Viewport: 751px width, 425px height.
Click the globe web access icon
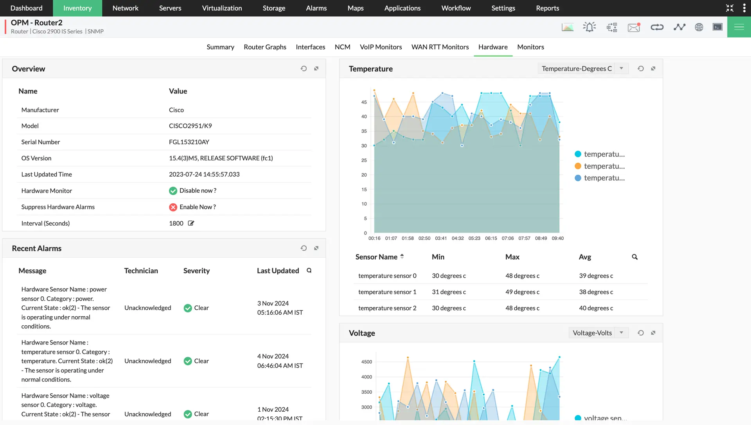pyautogui.click(x=699, y=27)
